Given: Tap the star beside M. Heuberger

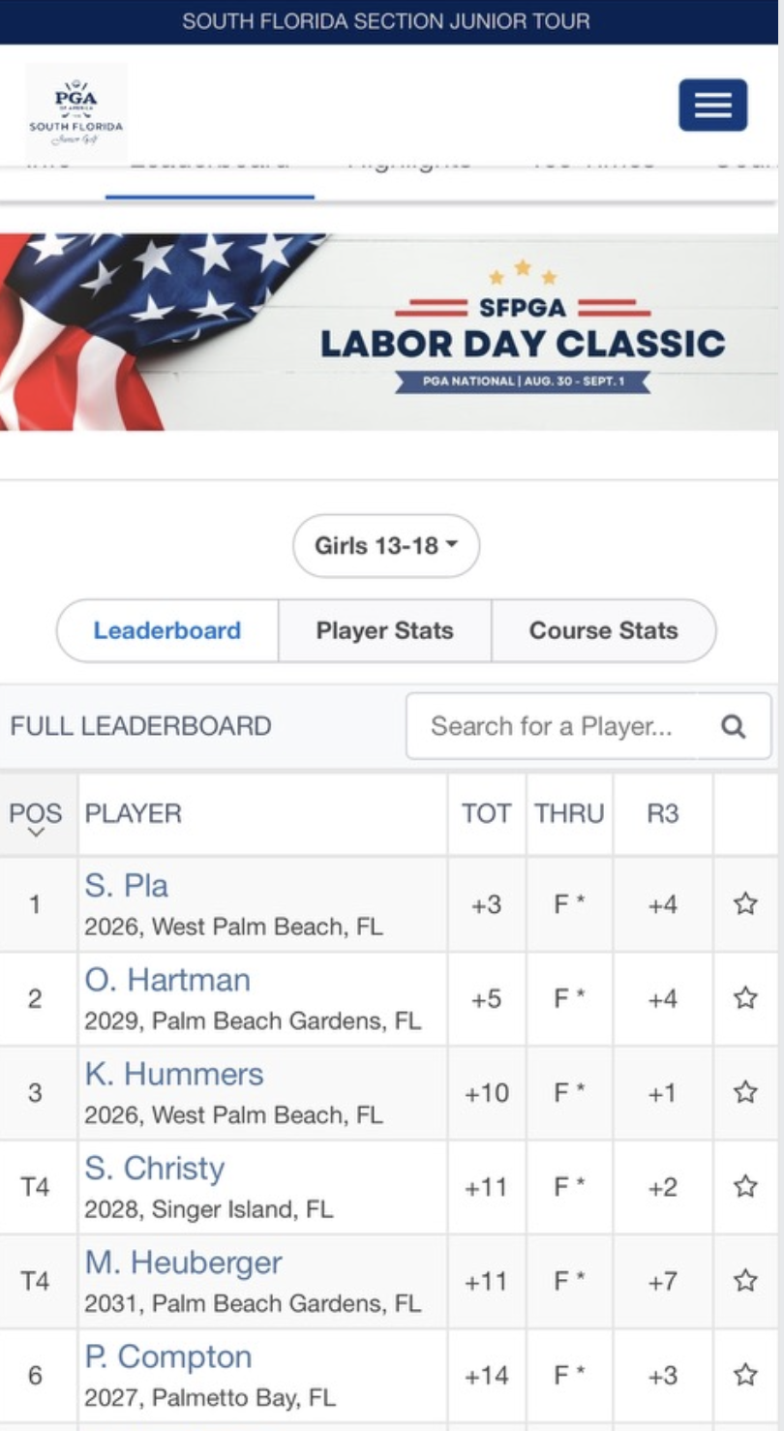Looking at the screenshot, I should click(744, 1281).
